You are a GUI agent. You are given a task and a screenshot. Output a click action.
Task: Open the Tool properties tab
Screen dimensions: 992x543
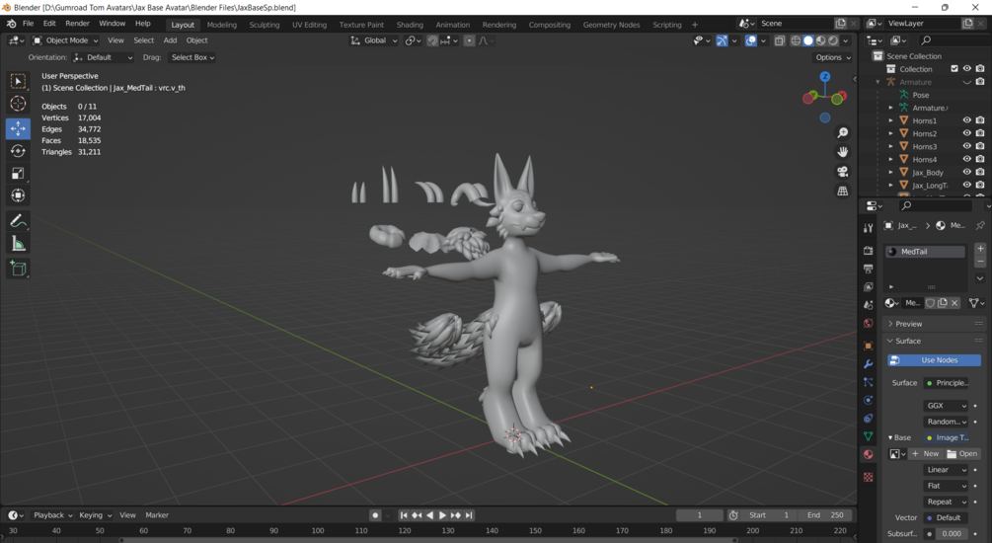click(x=868, y=228)
